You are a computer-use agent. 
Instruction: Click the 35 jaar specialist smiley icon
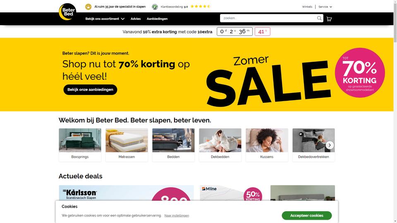88,7
